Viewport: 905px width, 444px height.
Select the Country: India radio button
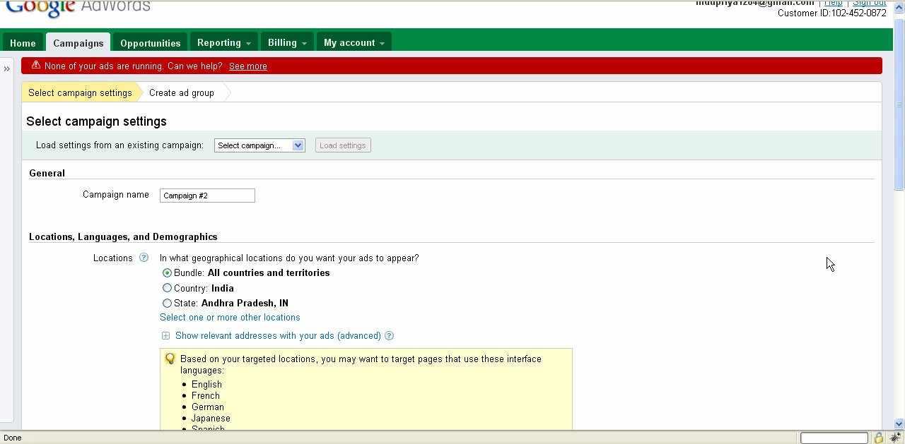[167, 288]
